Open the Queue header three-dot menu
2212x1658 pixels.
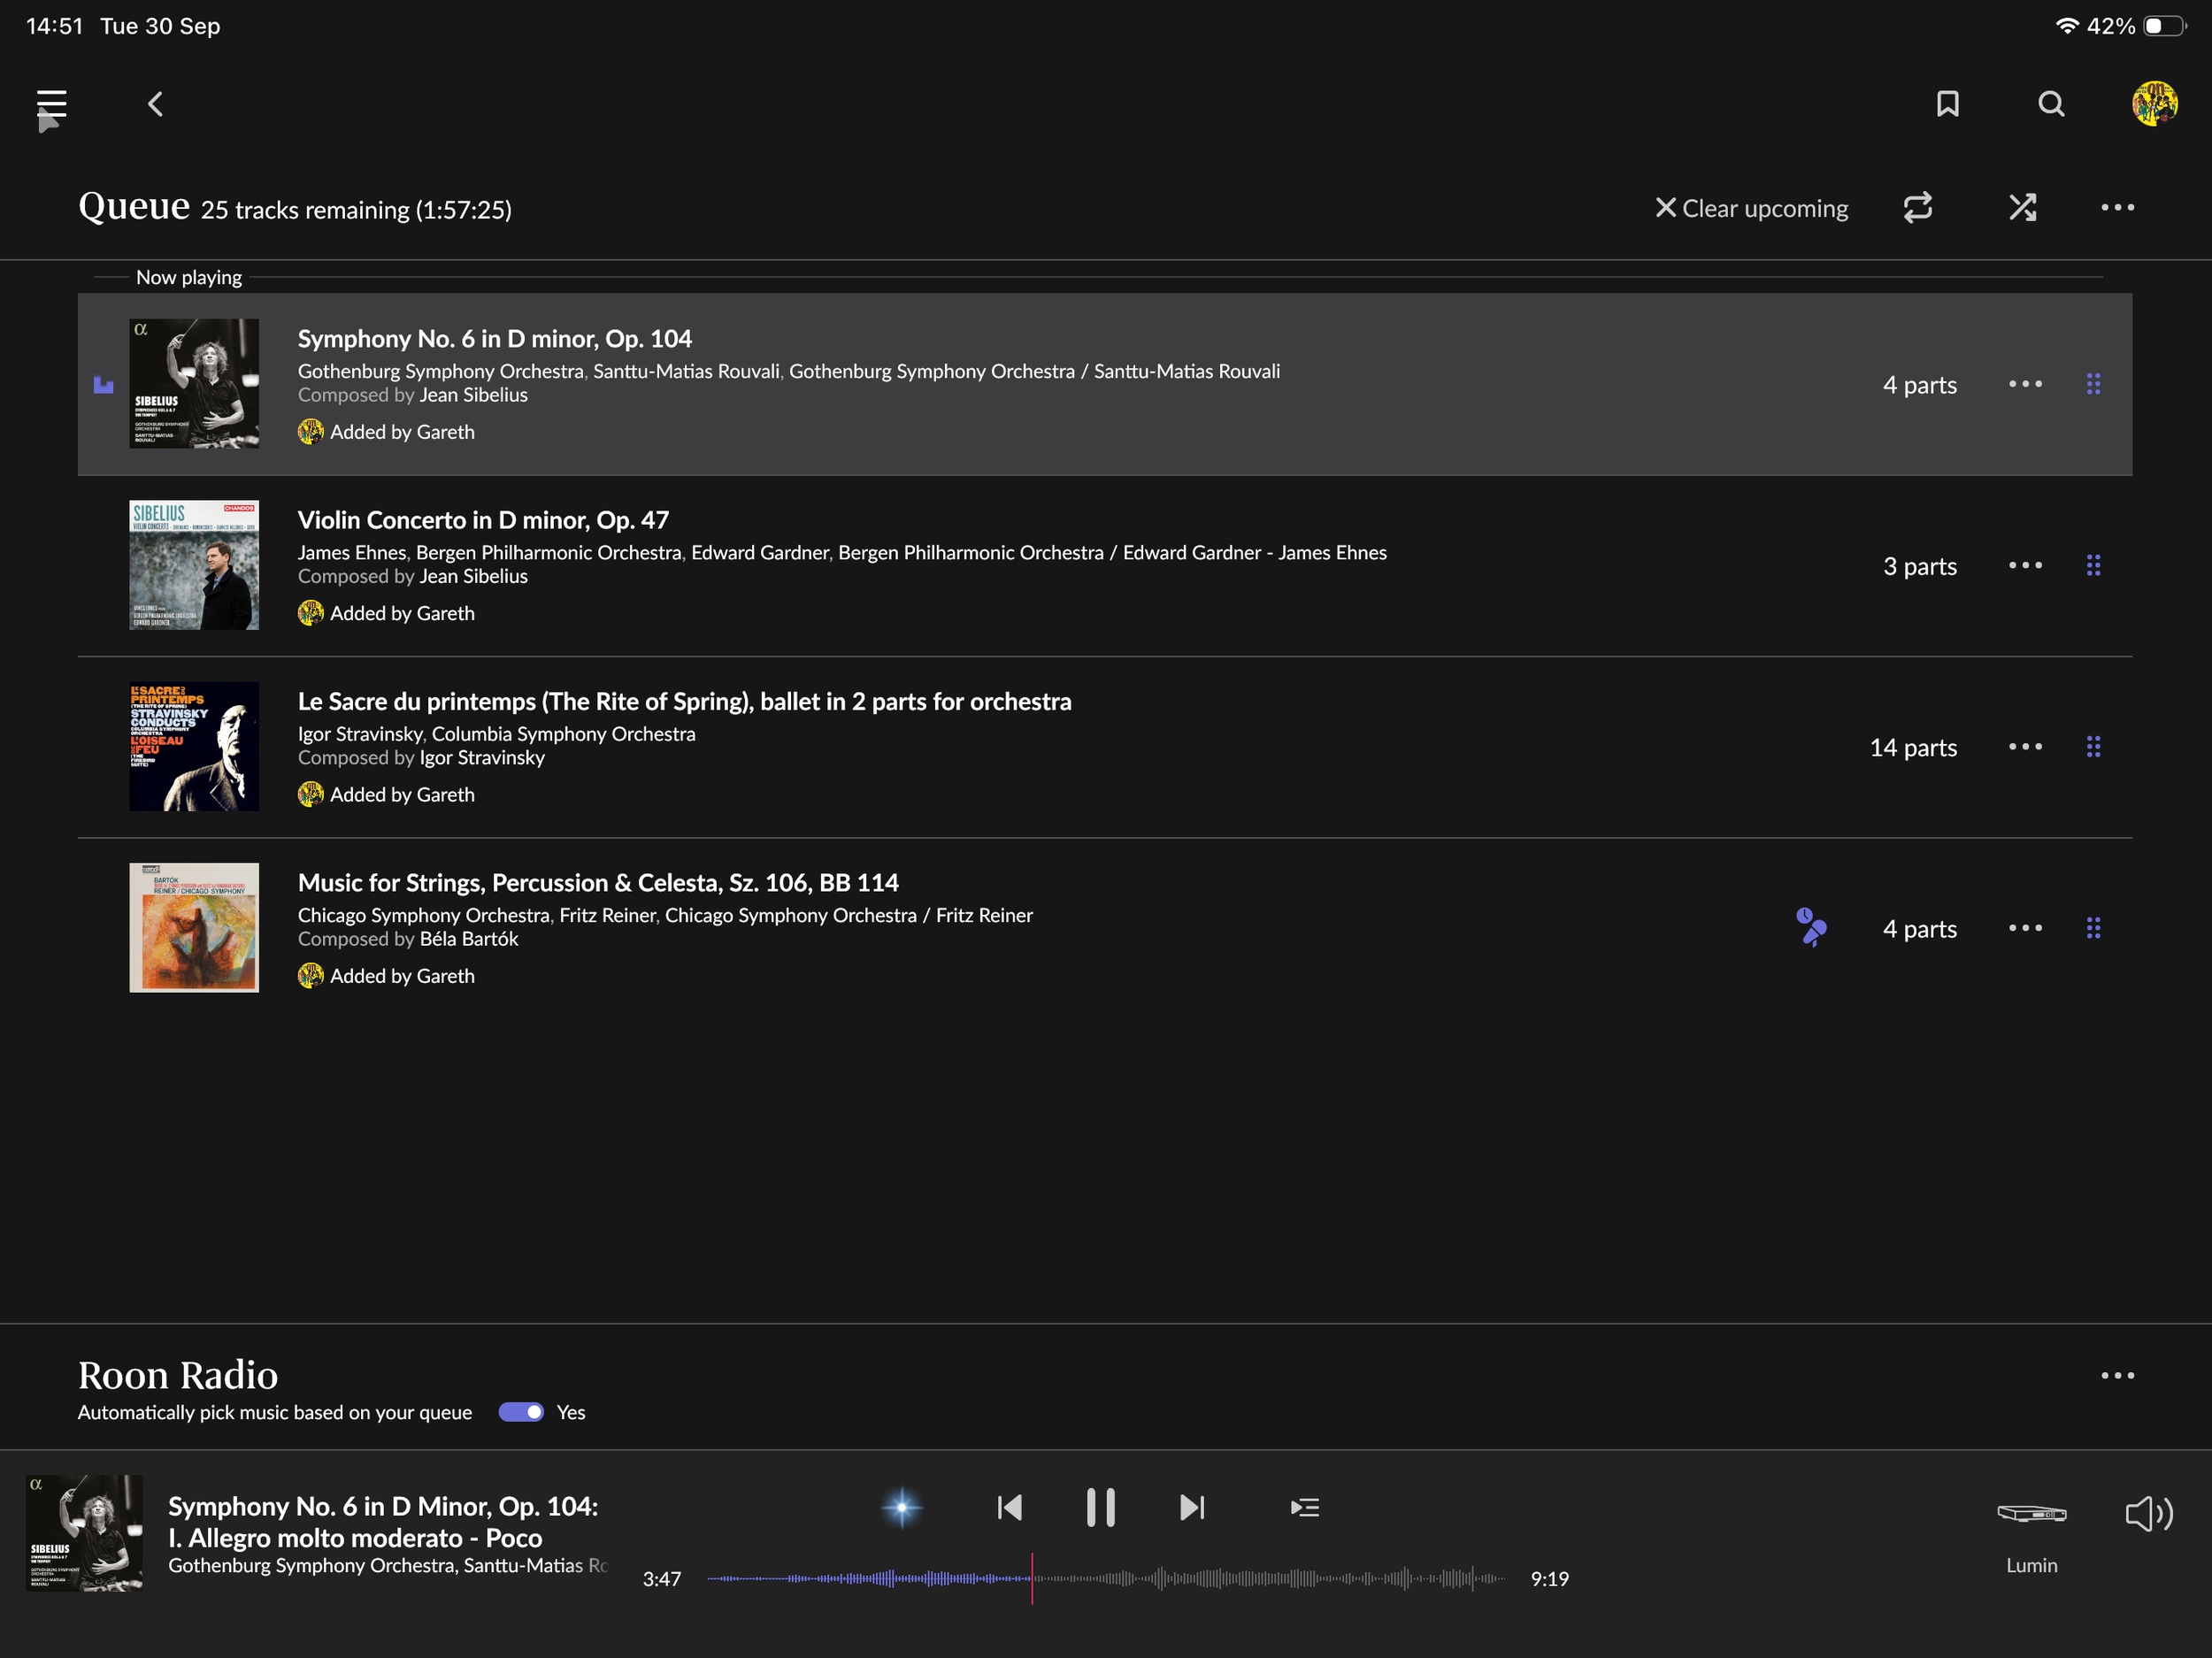pyautogui.click(x=2117, y=207)
